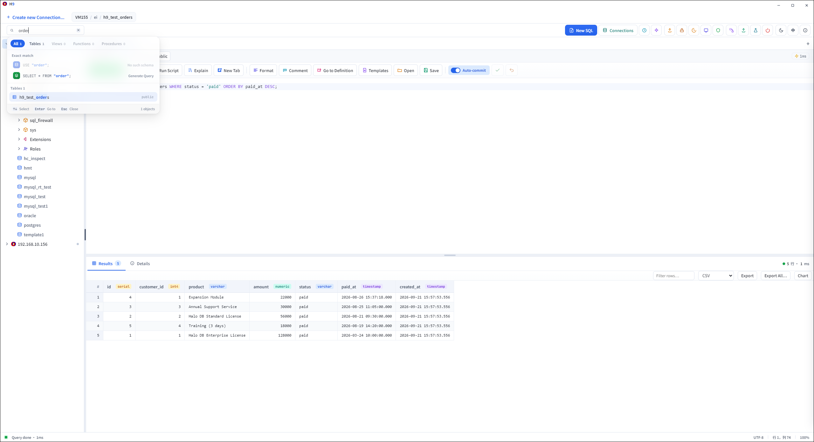Screen dimensions: 814x442
Task: Click the red power icon
Action: tap(768, 30)
